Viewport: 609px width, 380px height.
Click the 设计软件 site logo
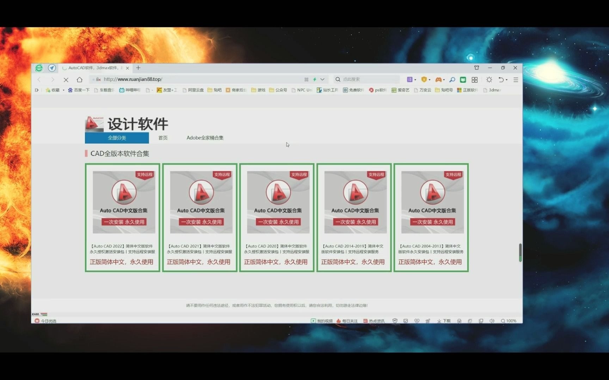(x=127, y=124)
